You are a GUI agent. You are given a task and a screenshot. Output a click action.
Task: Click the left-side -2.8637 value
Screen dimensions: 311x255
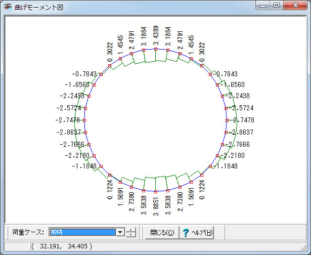pyautogui.click(x=69, y=132)
